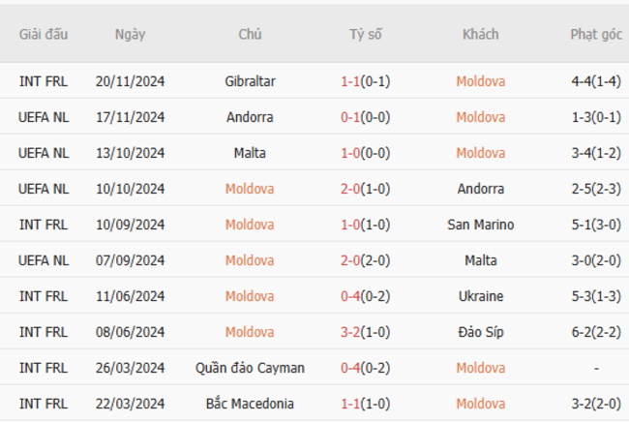Image resolution: width=629 pixels, height=422 pixels.
Task: Click Moldova in the Gibraltar match row
Action: point(481,81)
